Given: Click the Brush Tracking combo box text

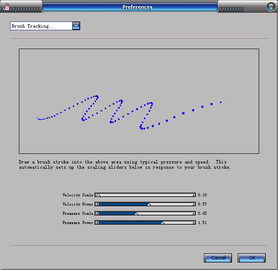Looking at the screenshot, I should (33, 26).
